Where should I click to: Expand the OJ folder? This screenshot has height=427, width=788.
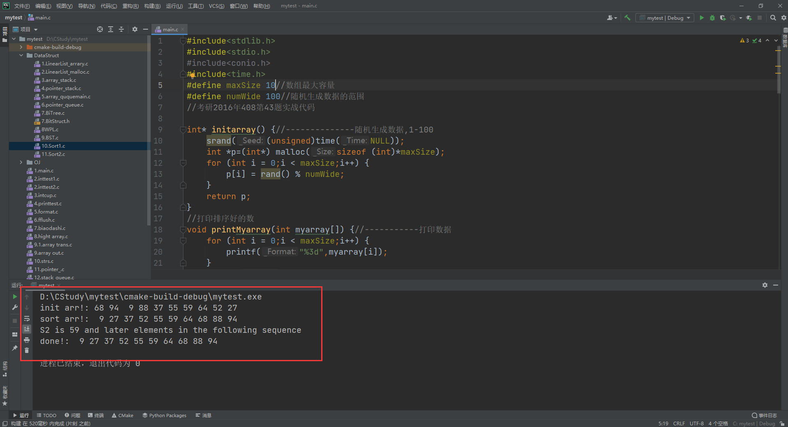point(21,162)
